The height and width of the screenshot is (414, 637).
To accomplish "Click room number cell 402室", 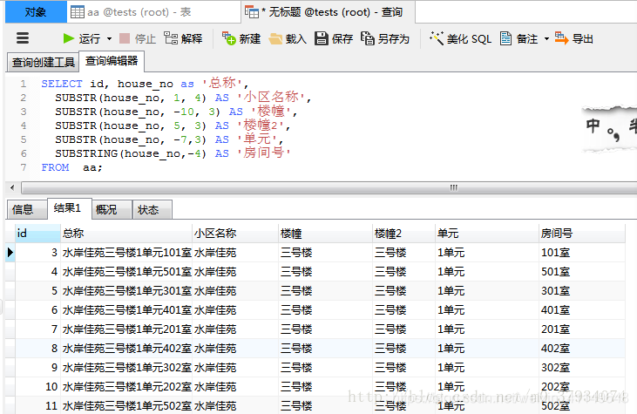I will tap(582, 349).
